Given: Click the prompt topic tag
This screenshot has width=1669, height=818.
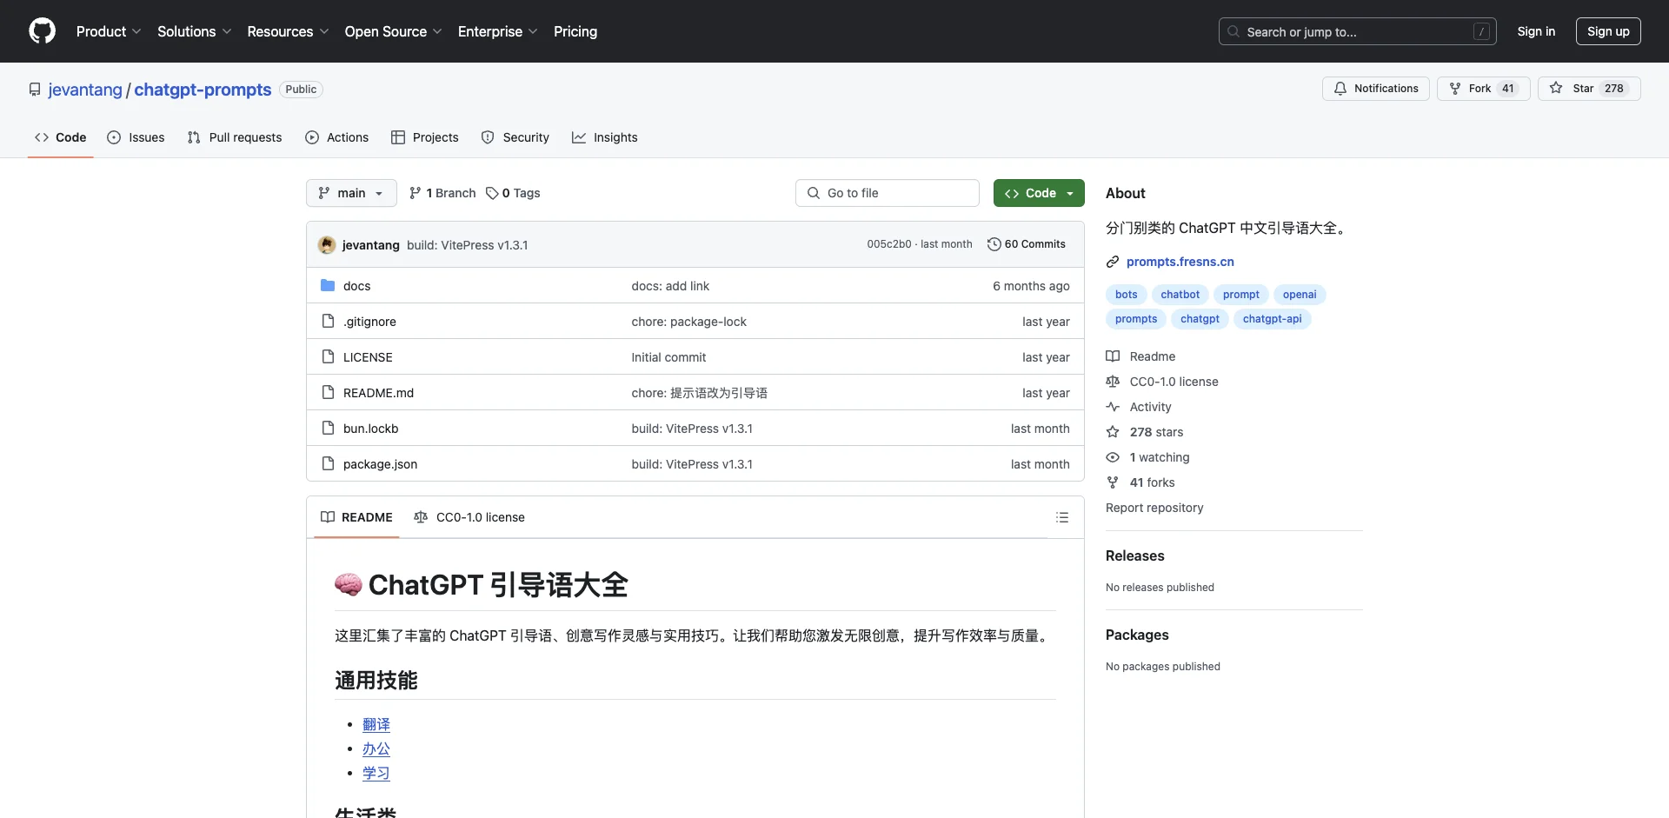Looking at the screenshot, I should (1241, 295).
